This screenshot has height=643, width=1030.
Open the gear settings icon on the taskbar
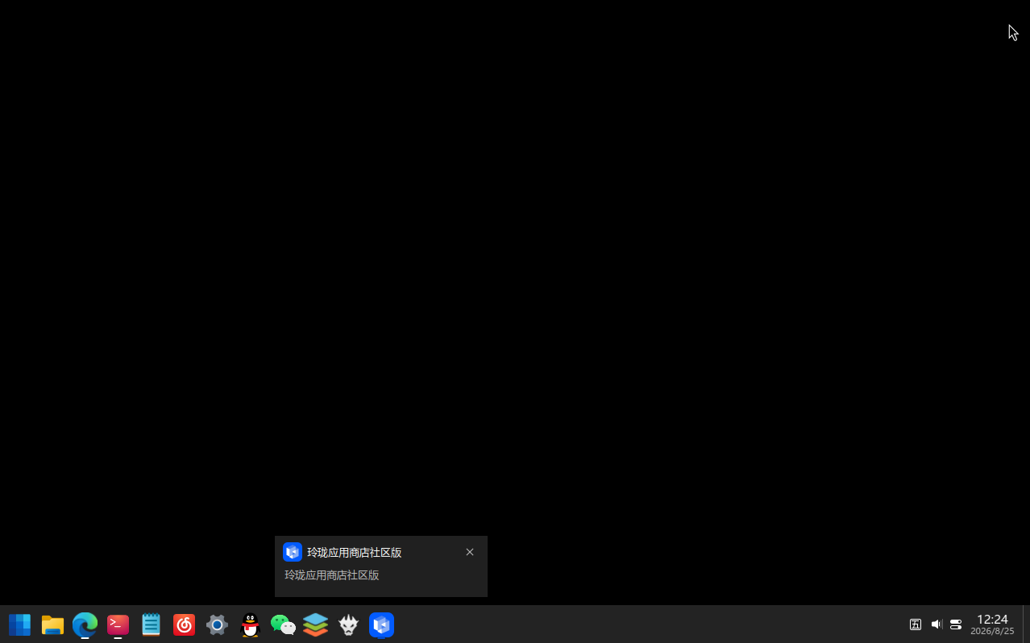coord(217,624)
